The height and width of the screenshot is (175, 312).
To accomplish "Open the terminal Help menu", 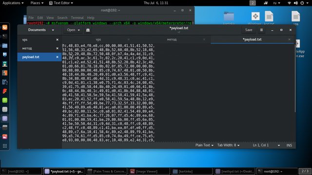I will coord(91,17).
